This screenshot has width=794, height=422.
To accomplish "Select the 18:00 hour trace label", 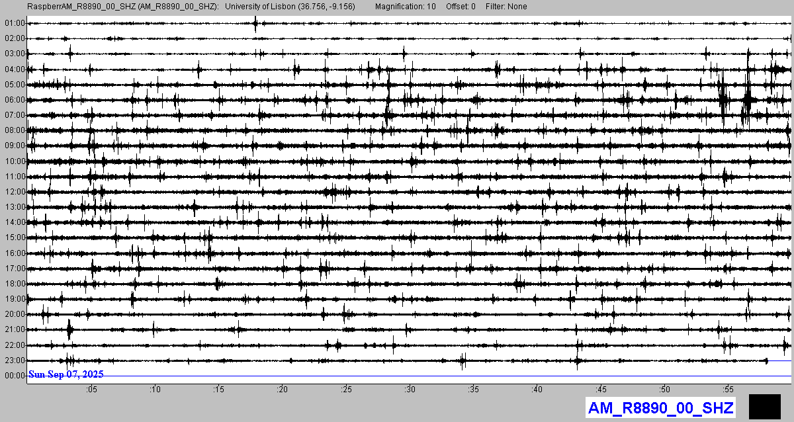I will (x=14, y=284).
